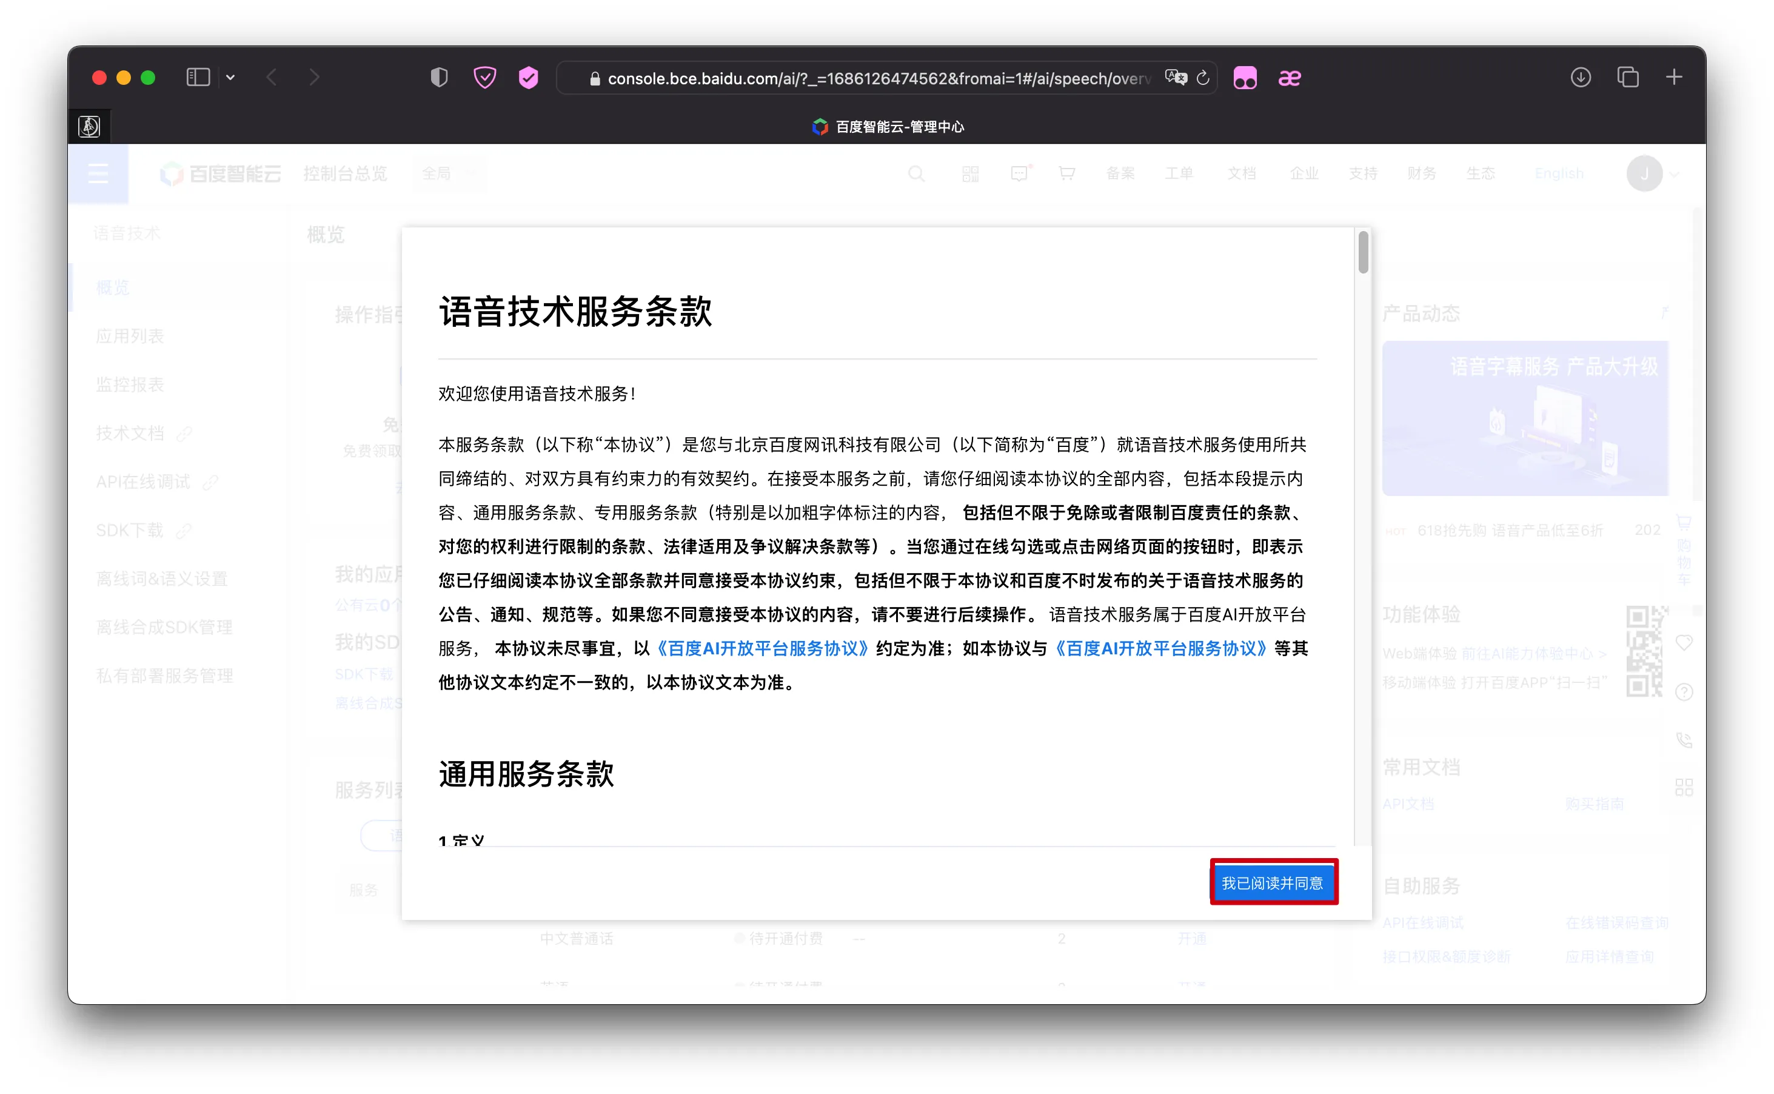
Task: Click the 我已阅读并同意 button
Action: tap(1274, 883)
